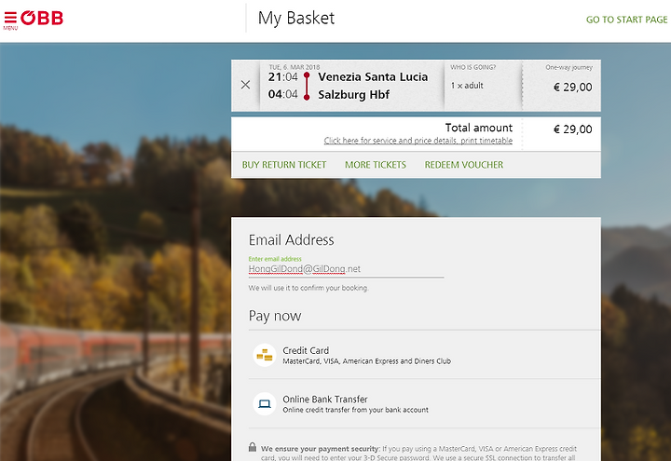
Task: Click the Credit Card payment icon
Action: tap(265, 355)
